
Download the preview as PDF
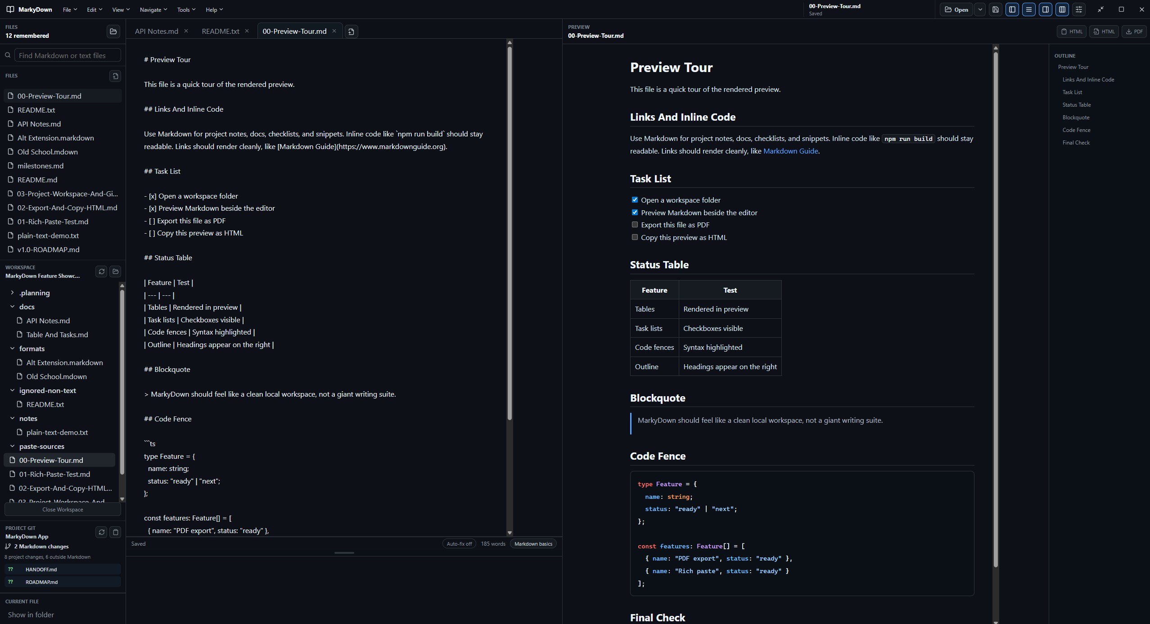click(x=1134, y=32)
